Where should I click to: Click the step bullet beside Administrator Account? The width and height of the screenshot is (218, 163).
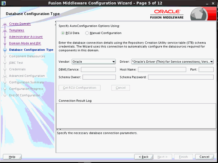click(x=5, y=37)
